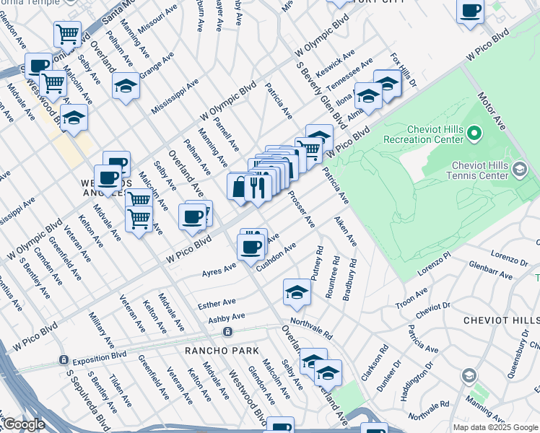
Task: Click the school marker near Alma
Action: click(368, 96)
